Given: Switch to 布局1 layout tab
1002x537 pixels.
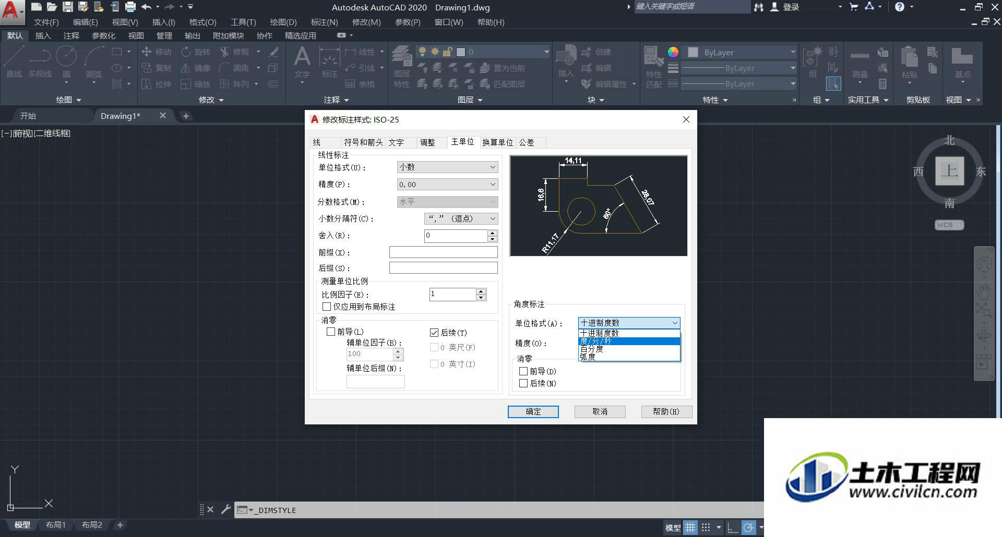Looking at the screenshot, I should click(x=55, y=525).
